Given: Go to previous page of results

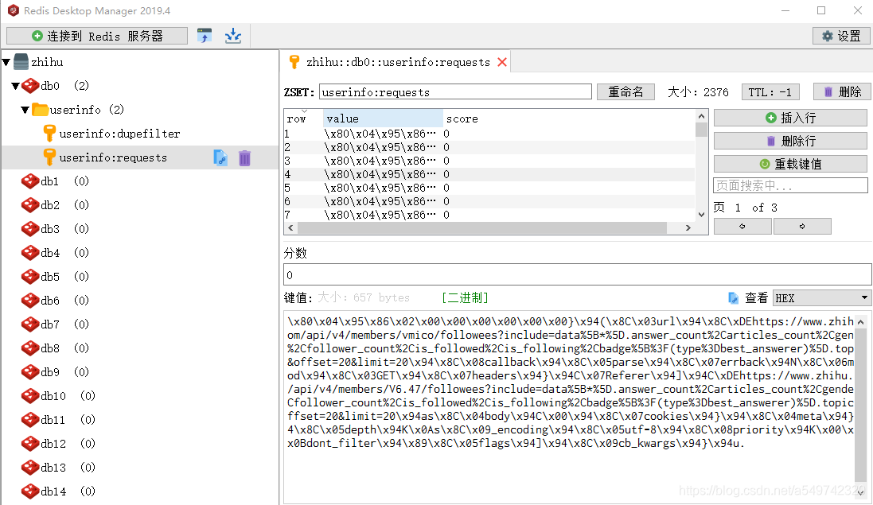Looking at the screenshot, I should [742, 227].
